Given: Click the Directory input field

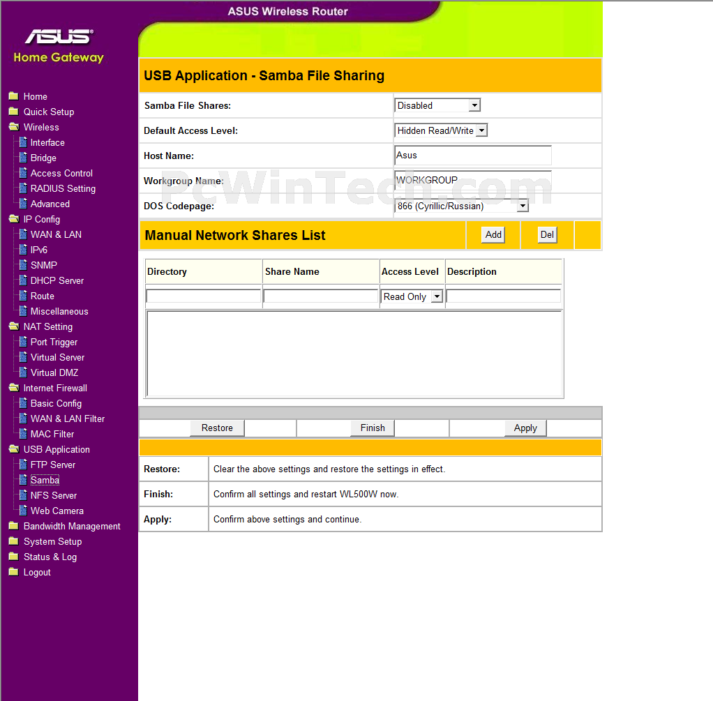Looking at the screenshot, I should [x=203, y=296].
